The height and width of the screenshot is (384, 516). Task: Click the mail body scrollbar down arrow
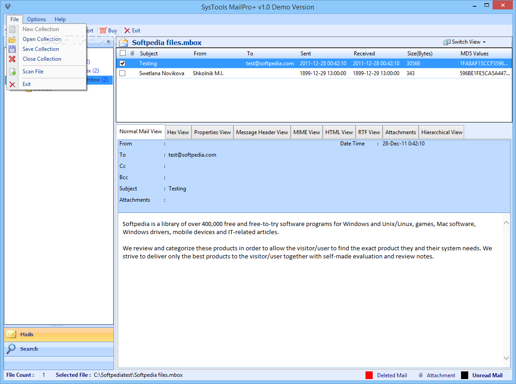tap(506, 358)
